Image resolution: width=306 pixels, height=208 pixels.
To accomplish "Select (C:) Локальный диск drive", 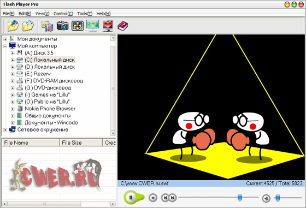I will (50, 60).
